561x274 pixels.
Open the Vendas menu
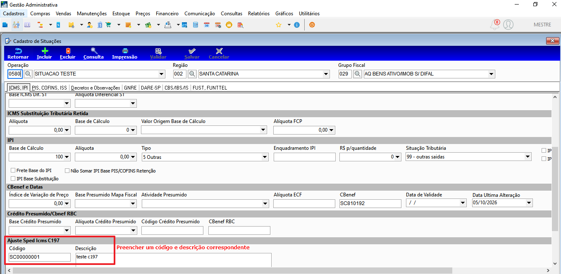[63, 14]
